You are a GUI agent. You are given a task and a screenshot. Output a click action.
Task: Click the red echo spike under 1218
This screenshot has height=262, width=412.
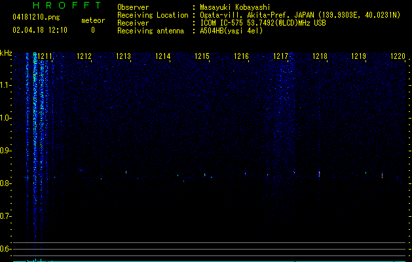tap(319, 174)
